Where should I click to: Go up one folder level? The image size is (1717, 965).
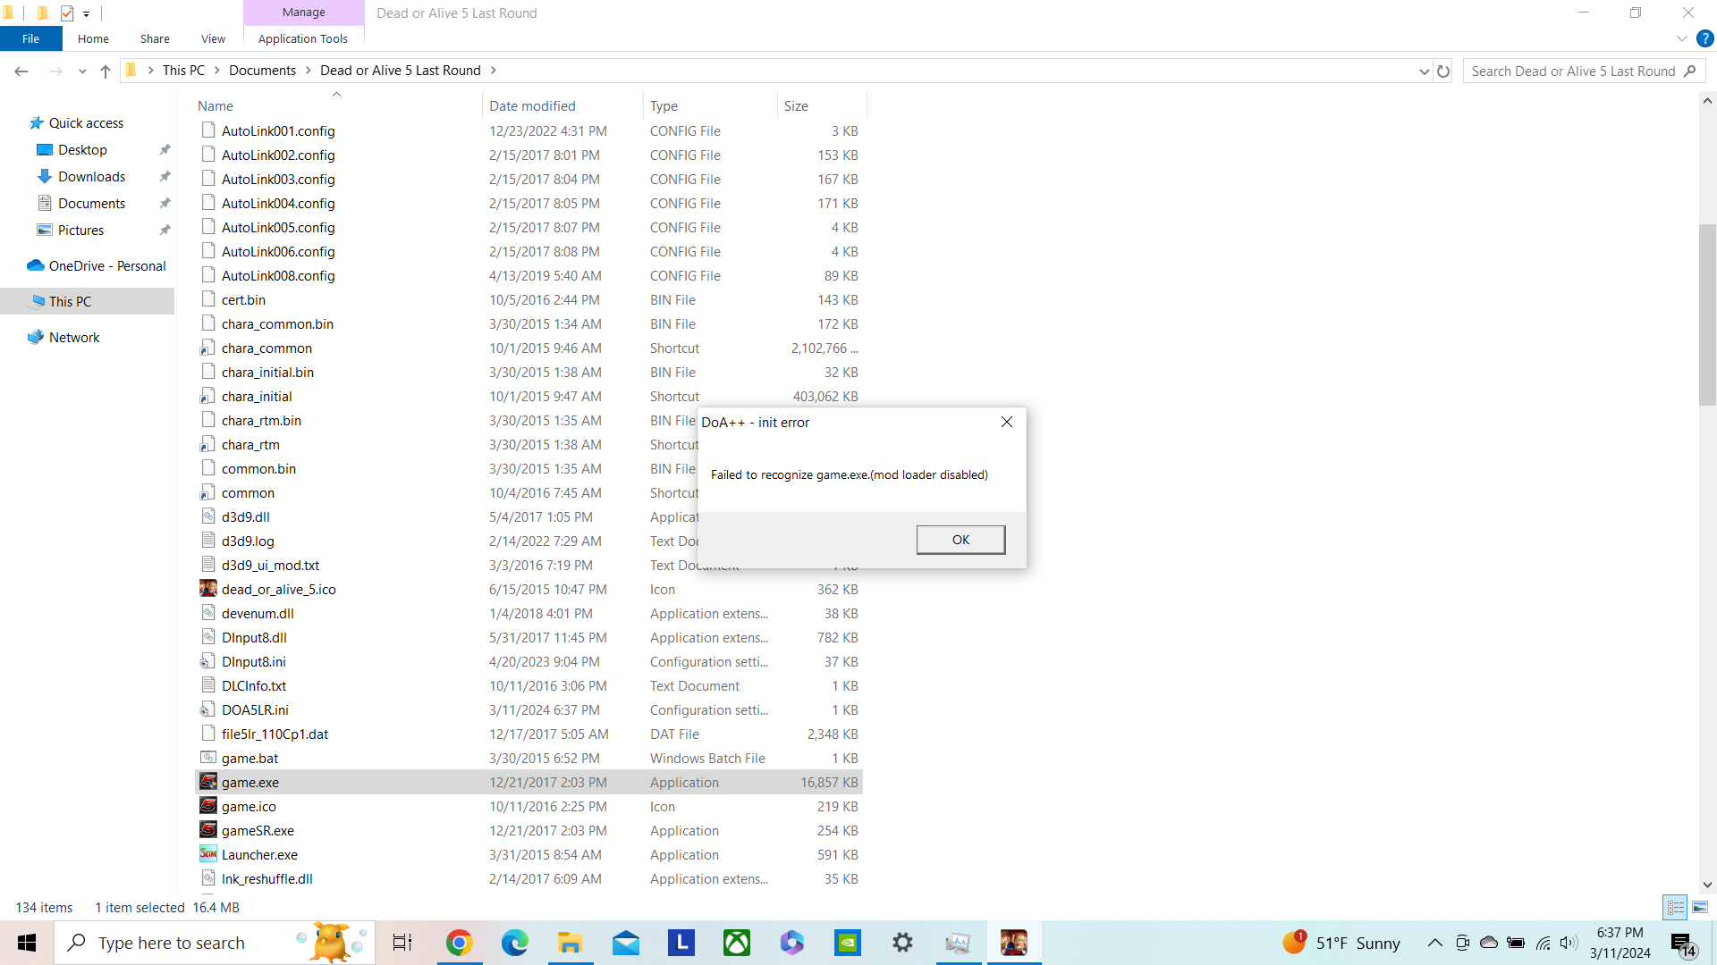[x=106, y=71]
